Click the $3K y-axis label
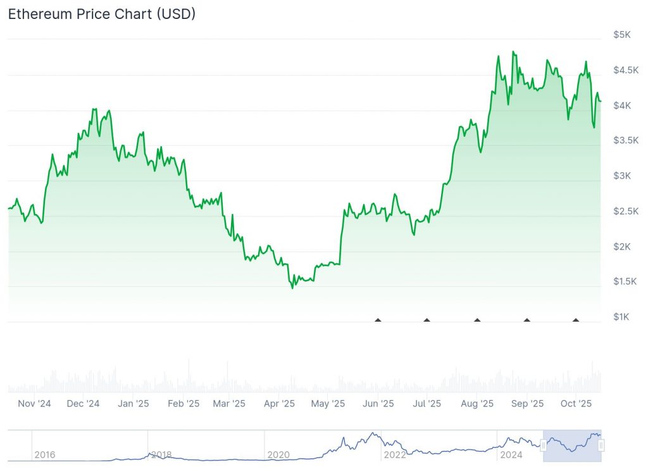Viewport: 648px width, 473px height. 622,175
